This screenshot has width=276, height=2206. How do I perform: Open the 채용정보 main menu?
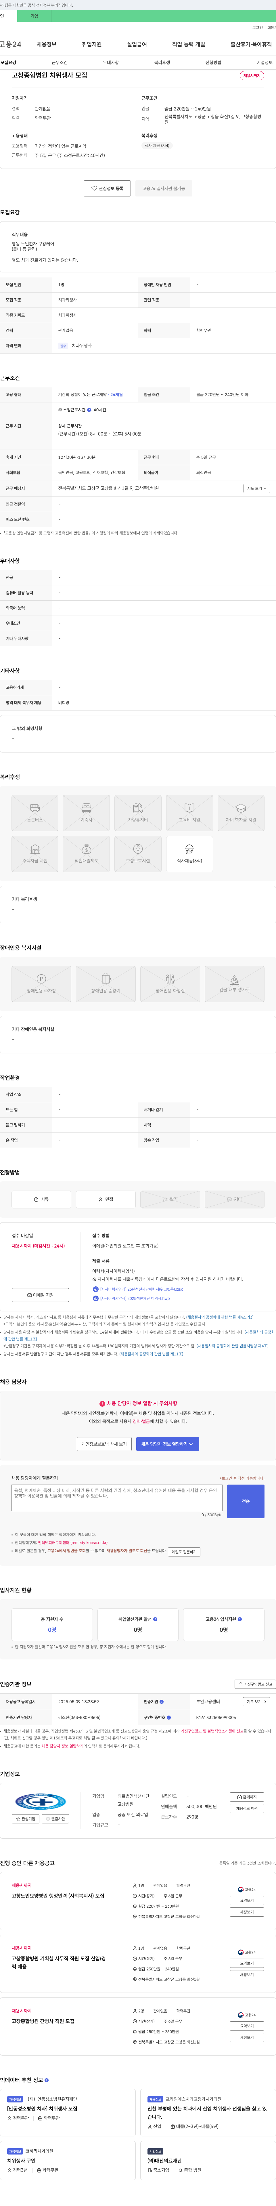pos(46,45)
